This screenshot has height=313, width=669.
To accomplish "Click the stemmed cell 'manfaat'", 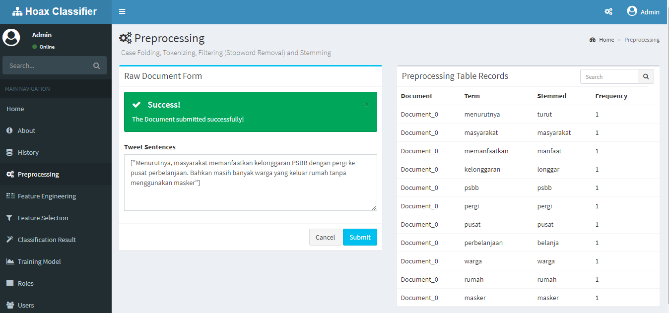I will [549, 151].
